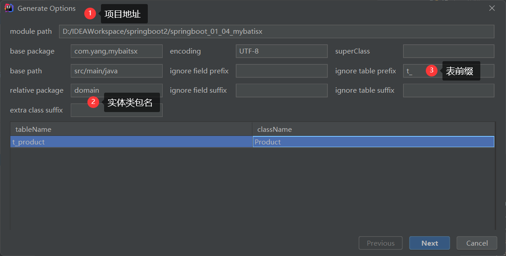This screenshot has height=256, width=506.
Task: Select the t_product table row
Action: [x=131, y=142]
